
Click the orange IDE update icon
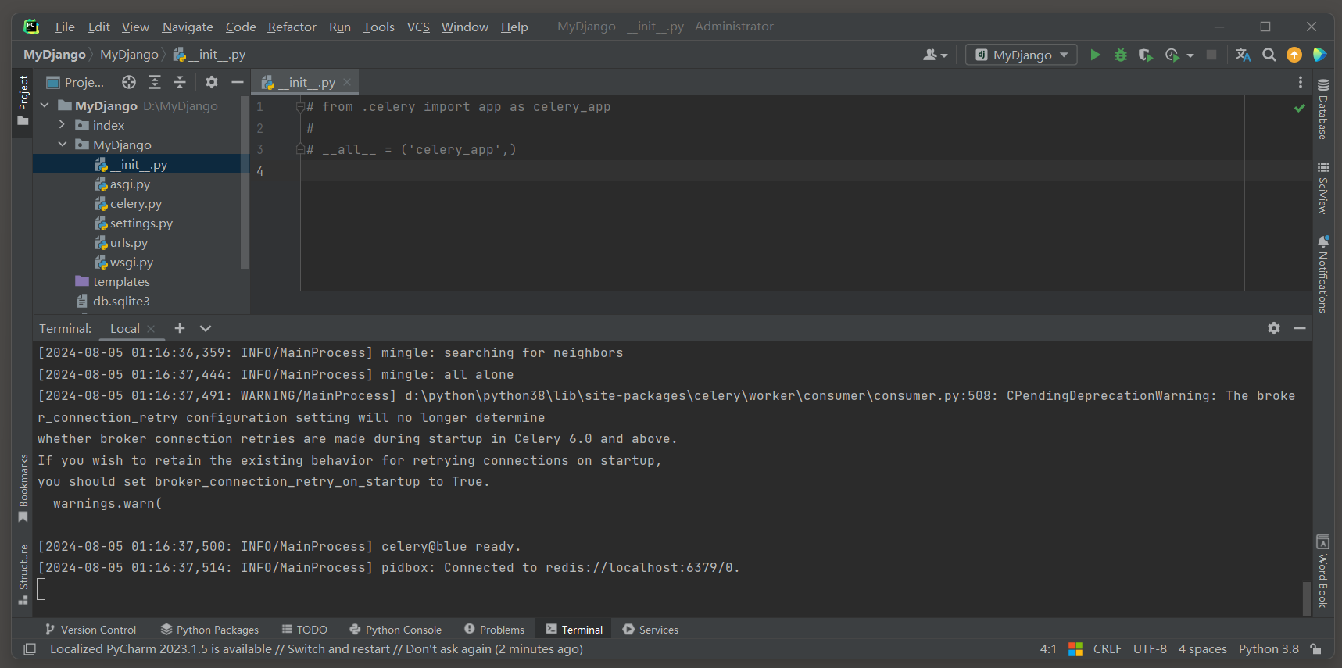1294,55
